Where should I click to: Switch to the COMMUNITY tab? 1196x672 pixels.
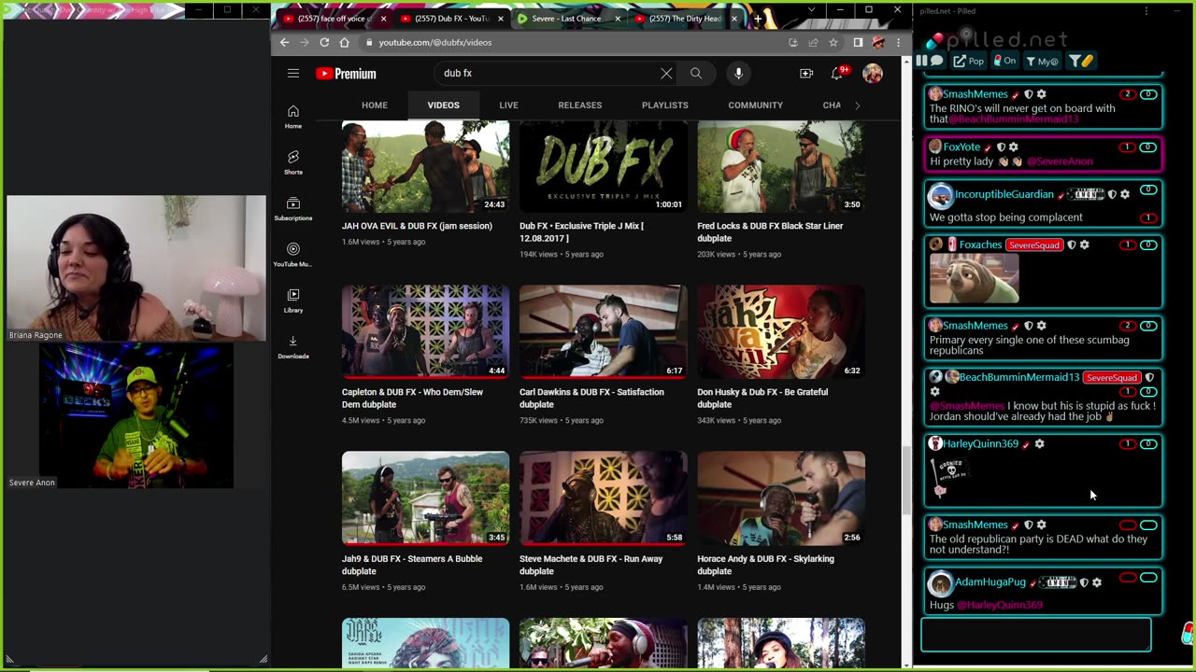756,105
